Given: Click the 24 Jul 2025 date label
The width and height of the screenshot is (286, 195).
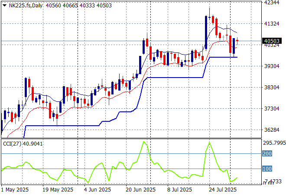Looking at the screenshot, I should tap(220, 190).
